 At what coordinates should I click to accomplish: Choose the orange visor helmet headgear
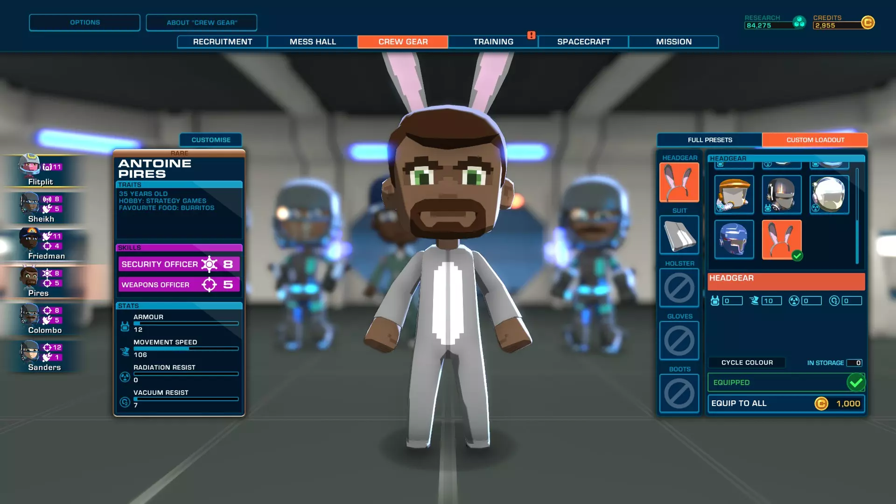(734, 195)
